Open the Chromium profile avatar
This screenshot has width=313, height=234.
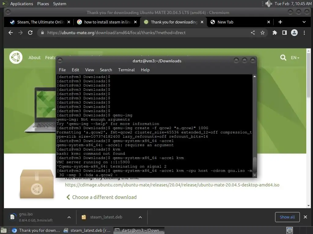(294, 33)
